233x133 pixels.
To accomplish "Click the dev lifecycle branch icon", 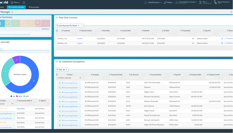I will (x=200, y=2).
